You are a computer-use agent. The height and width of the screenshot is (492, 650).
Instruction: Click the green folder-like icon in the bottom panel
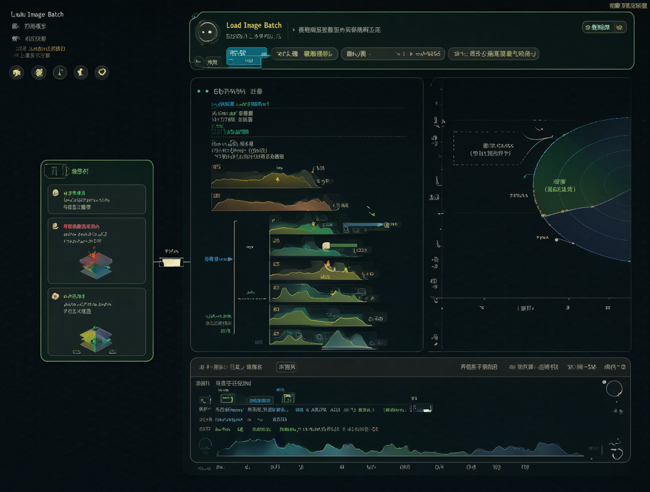288,398
